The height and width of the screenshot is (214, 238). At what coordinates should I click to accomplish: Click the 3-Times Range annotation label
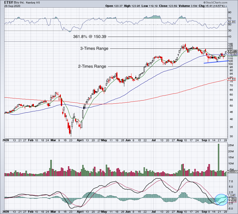[94, 49]
